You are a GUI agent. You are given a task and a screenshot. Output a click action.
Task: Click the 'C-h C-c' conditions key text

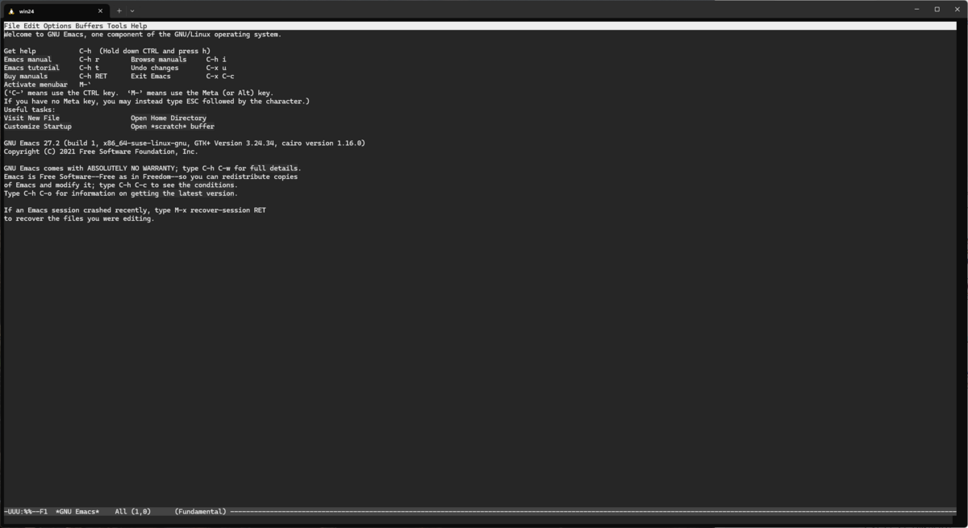tap(135, 185)
